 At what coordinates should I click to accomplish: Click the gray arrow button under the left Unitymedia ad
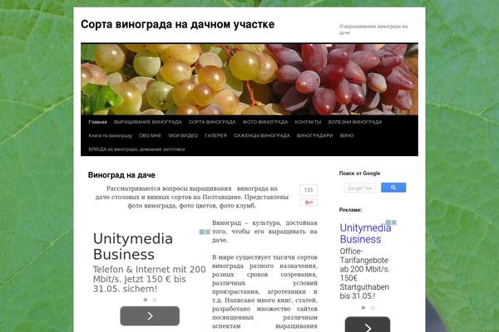(150, 315)
